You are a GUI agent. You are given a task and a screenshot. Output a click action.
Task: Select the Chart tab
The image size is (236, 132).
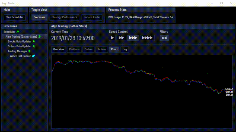(114, 49)
